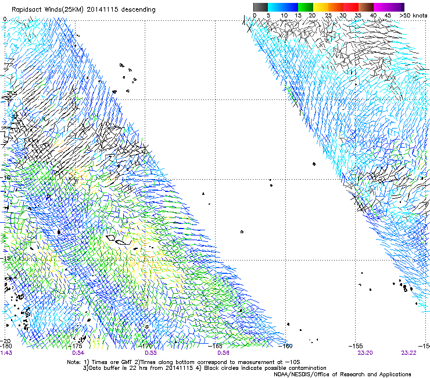Pick the cyan-to-blue 5-15 knots legend swatch

click(x=283, y=7)
